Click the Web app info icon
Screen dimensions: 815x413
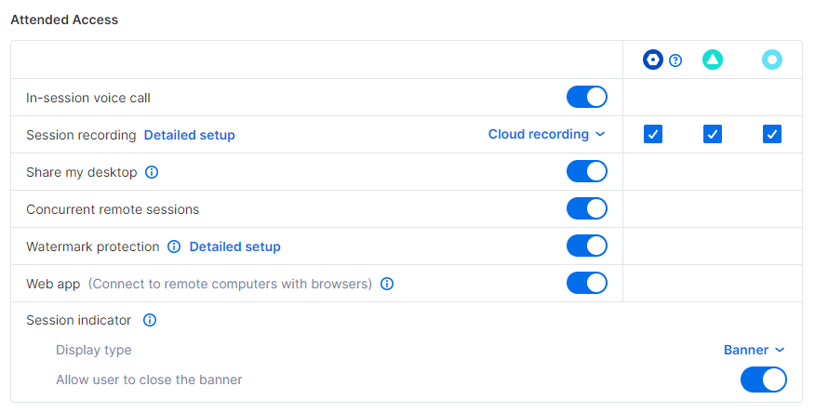tap(387, 284)
